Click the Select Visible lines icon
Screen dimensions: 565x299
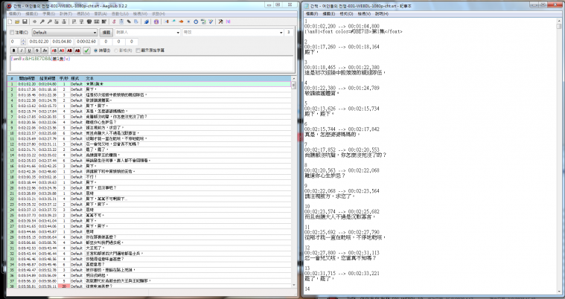(x=89, y=22)
